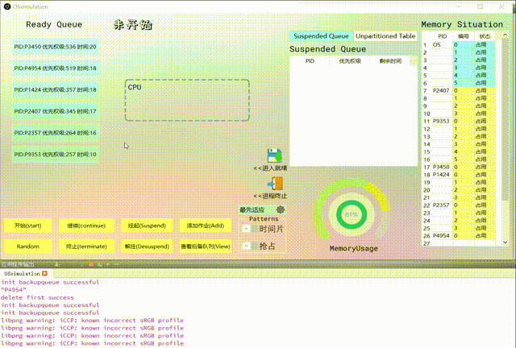Click the 终止(terminate) button

pyautogui.click(x=86, y=246)
